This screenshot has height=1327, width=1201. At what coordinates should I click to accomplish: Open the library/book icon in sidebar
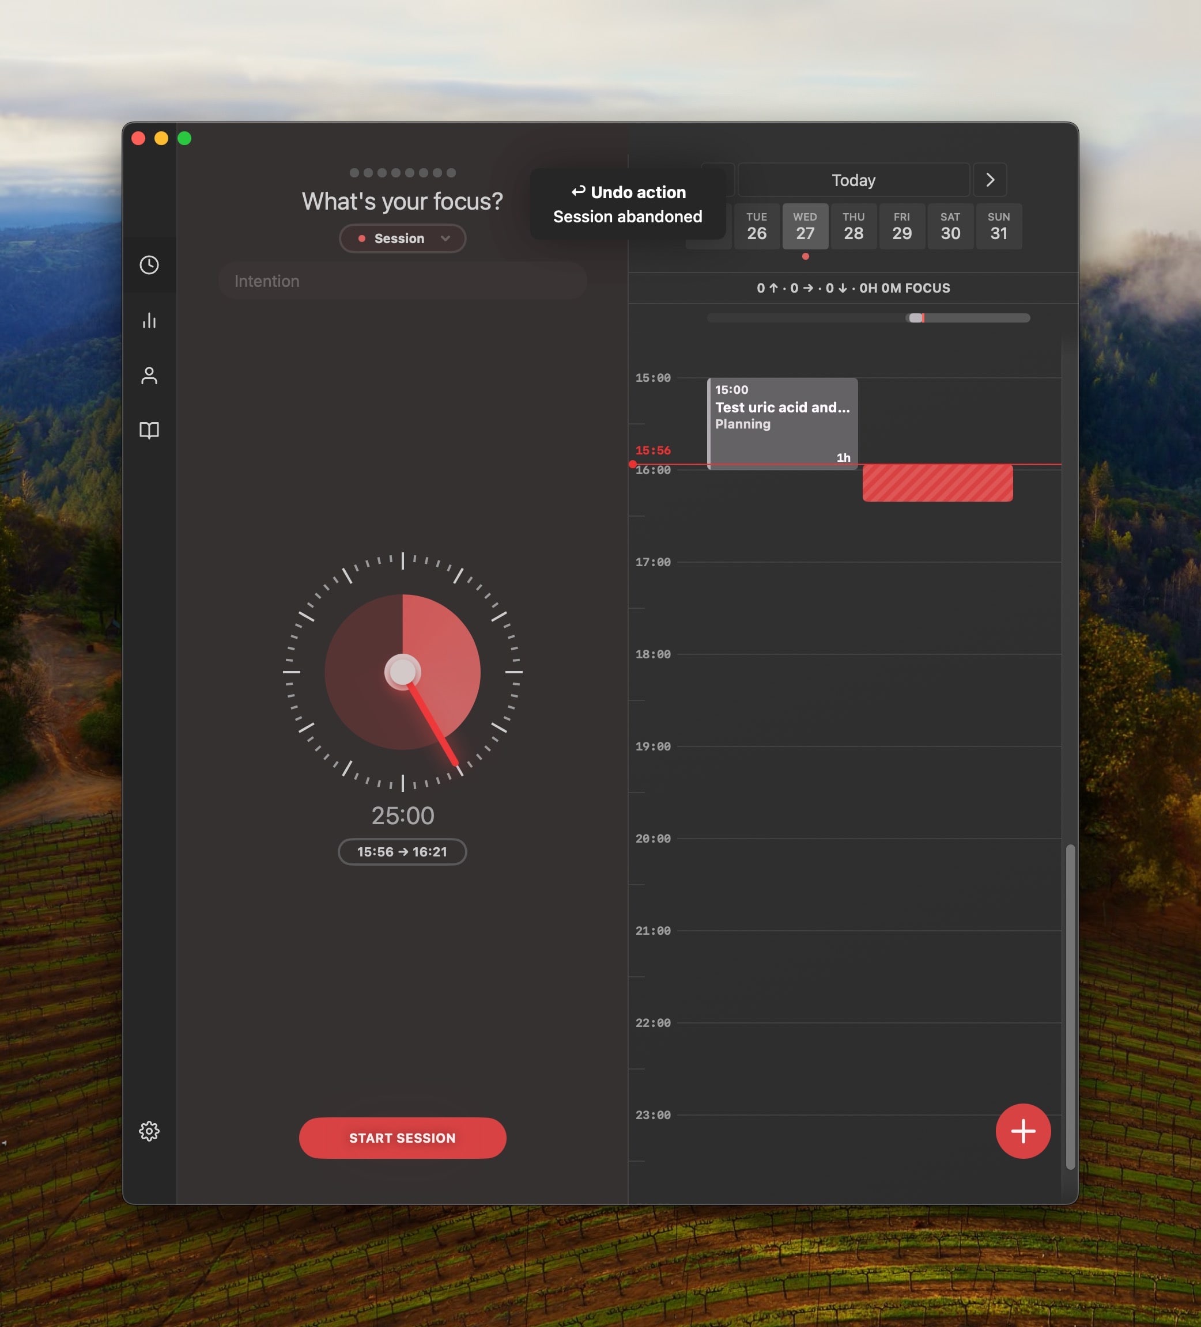click(x=149, y=431)
